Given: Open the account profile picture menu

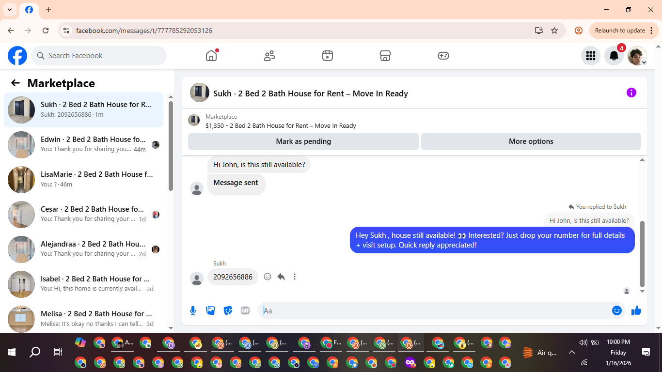Looking at the screenshot, I should tap(637, 56).
